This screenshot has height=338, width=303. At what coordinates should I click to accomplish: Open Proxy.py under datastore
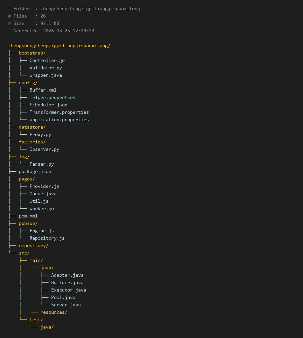[x=40, y=134]
